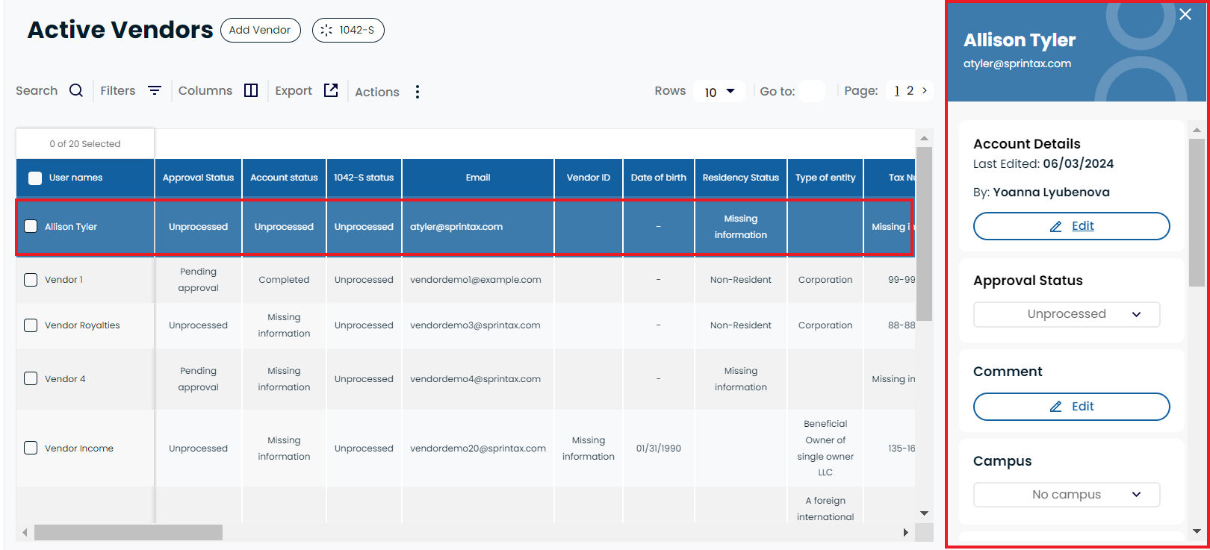Sort by Email column header
The image size is (1210, 550).
(x=478, y=178)
